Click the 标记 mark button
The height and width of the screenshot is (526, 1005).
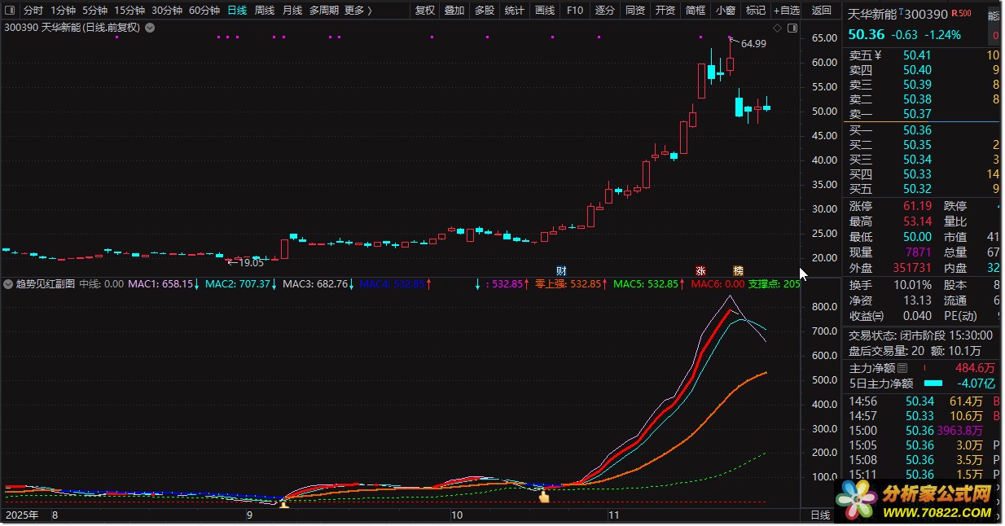coord(756,11)
